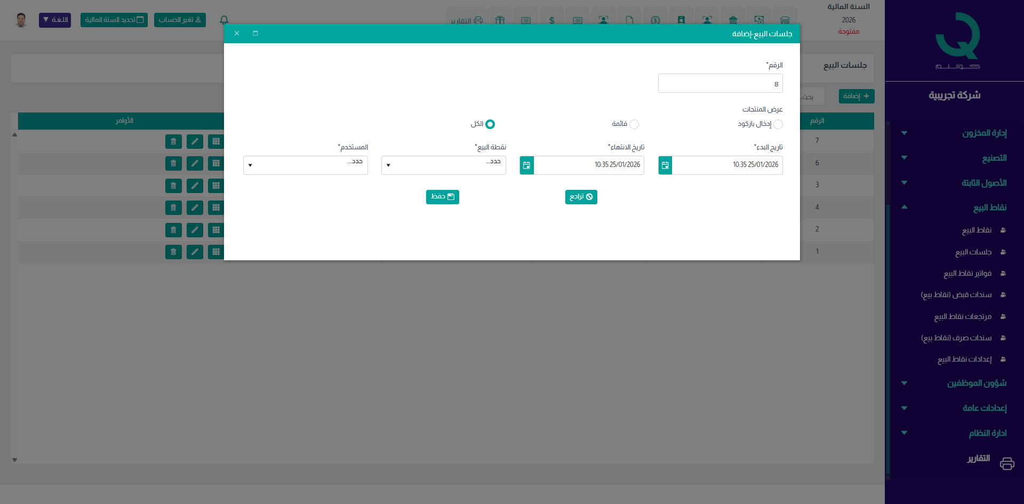1024x504 pixels.
Task: Select the الكل radio option
Action: 490,124
